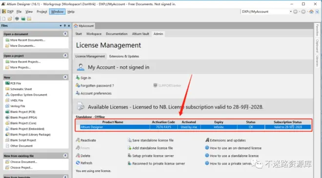Open the DXP://MyAccount address dropdown
Image resolution: width=322 pixels, height=178 pixels.
coord(291,12)
